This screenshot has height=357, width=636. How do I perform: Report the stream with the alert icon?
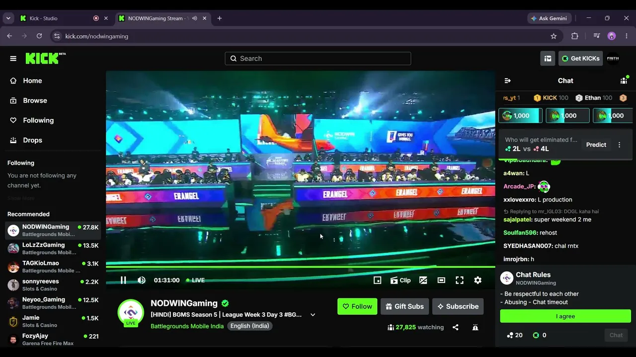click(476, 327)
